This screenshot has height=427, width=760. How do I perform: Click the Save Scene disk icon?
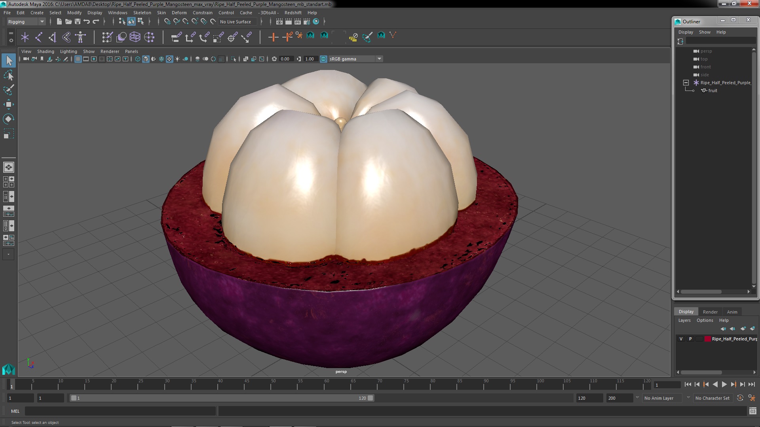click(78, 22)
